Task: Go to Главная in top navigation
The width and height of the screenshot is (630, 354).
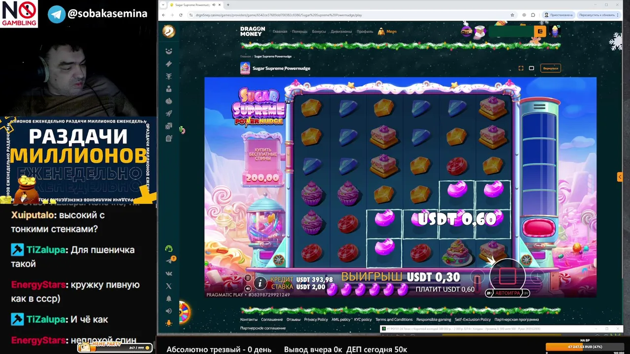Action: click(x=280, y=31)
